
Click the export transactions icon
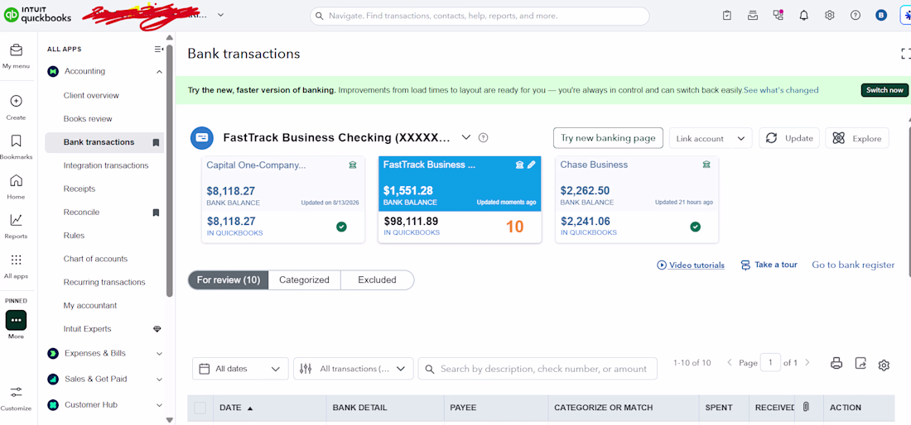[860, 364]
